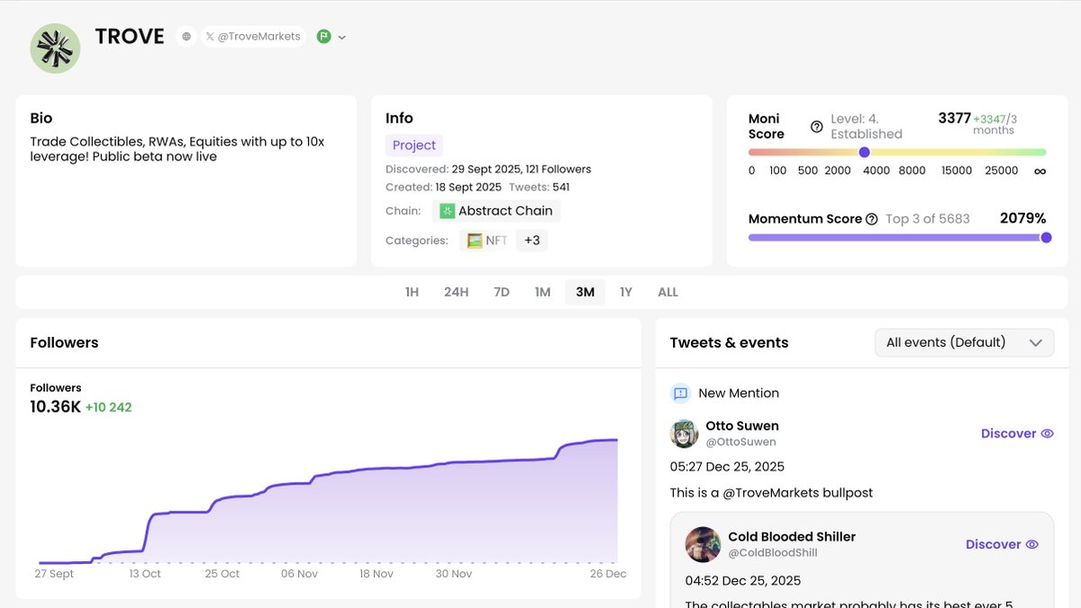Open the Otto Suwen profile name
Image resolution: width=1081 pixels, height=608 pixels.
742,426
